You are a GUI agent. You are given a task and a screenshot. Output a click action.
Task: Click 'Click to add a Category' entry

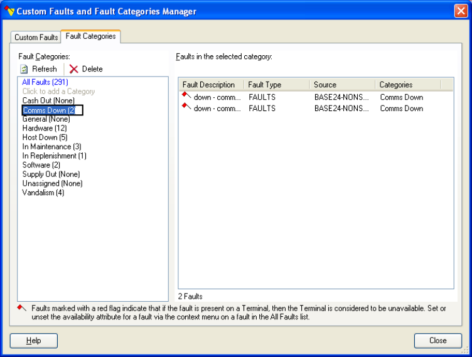[58, 92]
